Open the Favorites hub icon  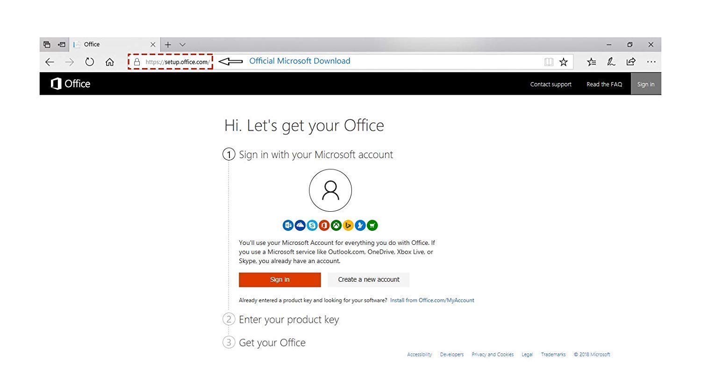click(x=591, y=62)
